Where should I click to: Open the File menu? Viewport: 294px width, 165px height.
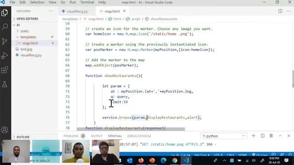(x=12, y=2)
